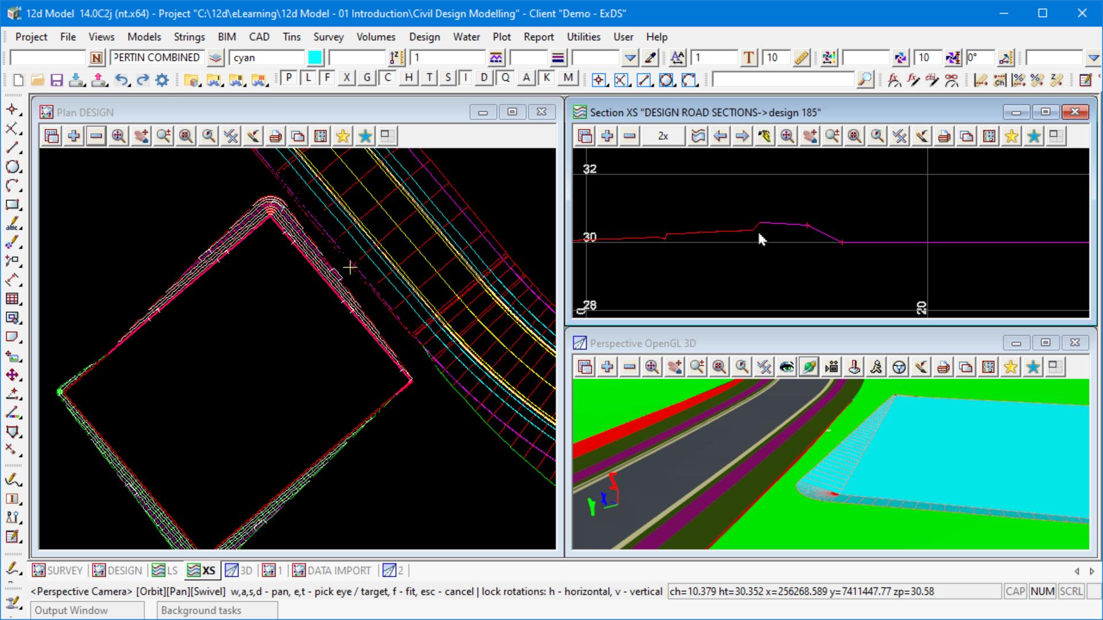Click the eye view icon in Perspective view
The width and height of the screenshot is (1103, 620).
pos(786,367)
